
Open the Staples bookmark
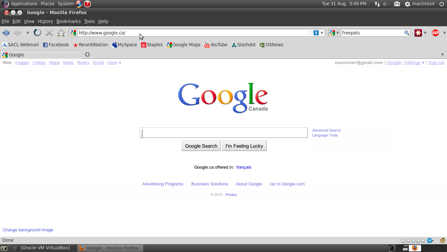[152, 45]
